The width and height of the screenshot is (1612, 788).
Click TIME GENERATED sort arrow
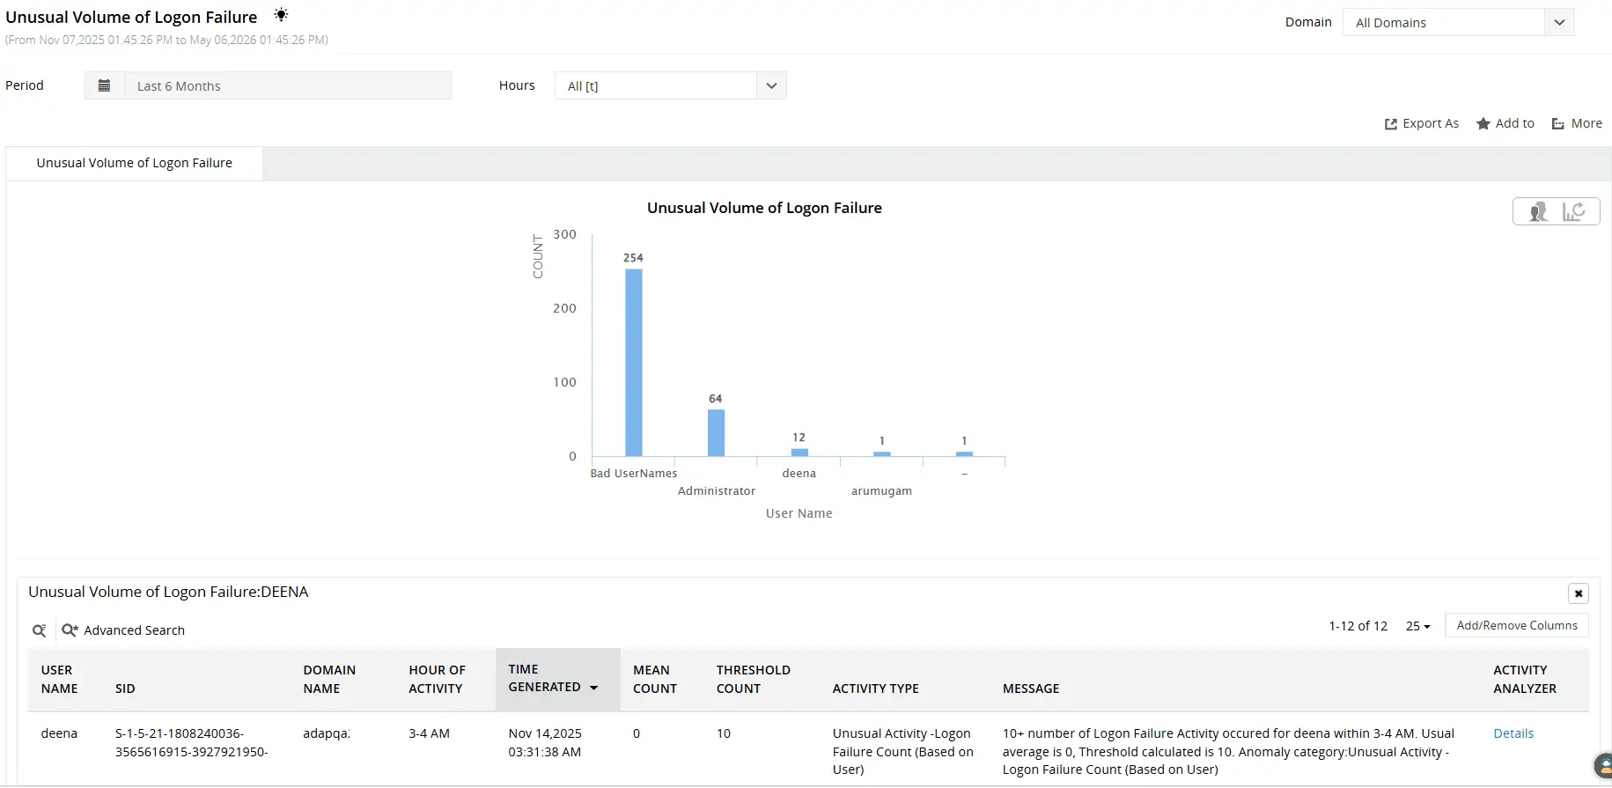tap(593, 688)
